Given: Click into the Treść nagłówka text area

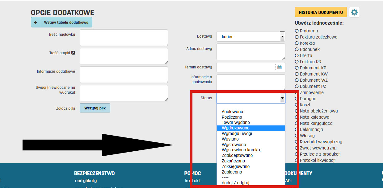Looking at the screenshot, I should click(x=124, y=38).
